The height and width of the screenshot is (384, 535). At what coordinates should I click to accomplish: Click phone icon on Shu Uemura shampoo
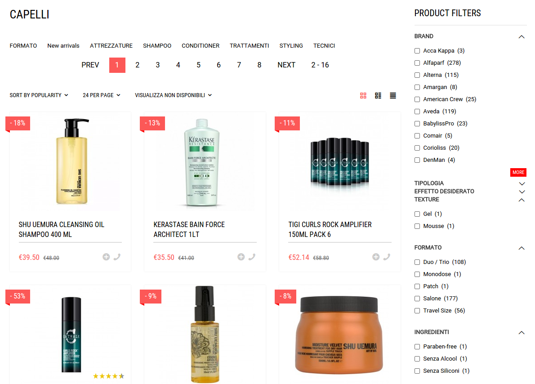point(117,257)
